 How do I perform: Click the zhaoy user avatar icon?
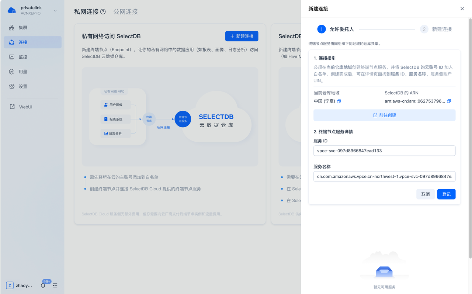tap(10, 286)
